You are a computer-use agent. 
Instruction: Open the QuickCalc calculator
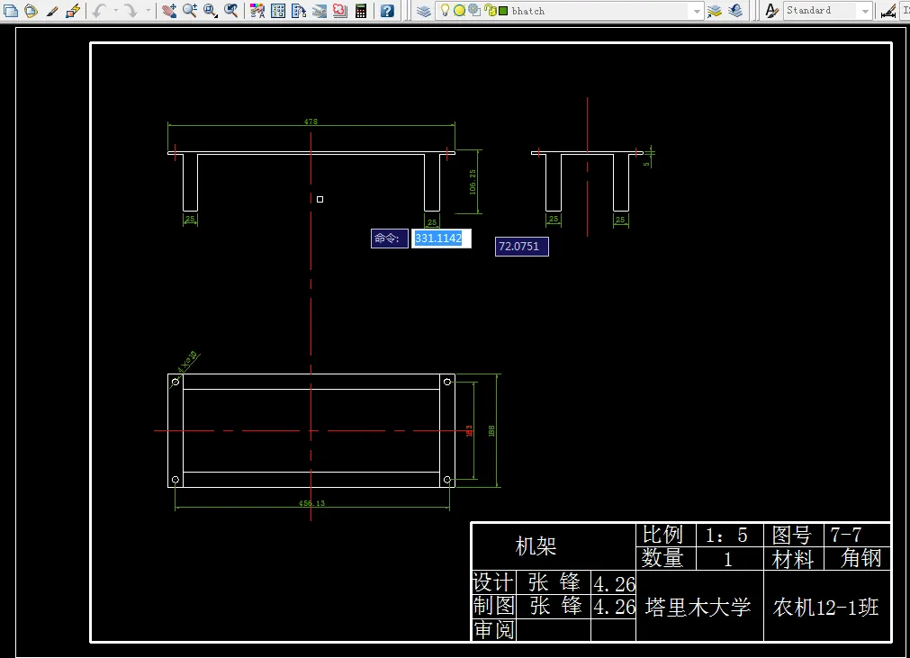pos(361,11)
